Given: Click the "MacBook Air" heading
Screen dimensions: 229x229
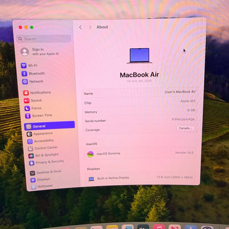Looking at the screenshot, I should [x=139, y=75].
